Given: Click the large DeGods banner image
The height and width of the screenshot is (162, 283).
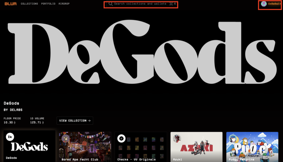Looking at the screenshot, I should tap(142, 52).
